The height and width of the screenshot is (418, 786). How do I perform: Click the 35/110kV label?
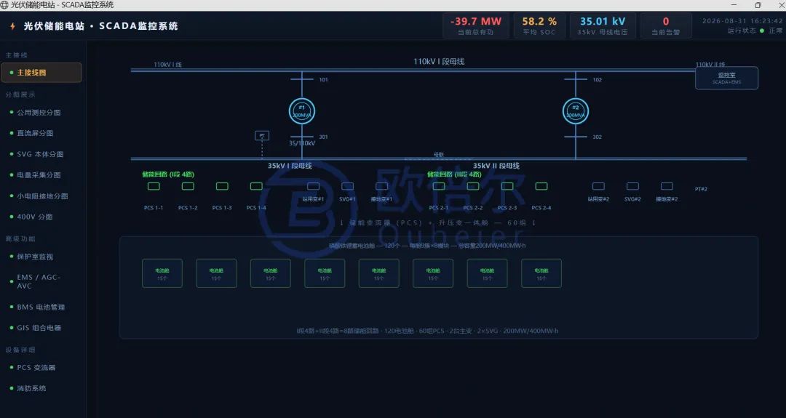(302, 143)
